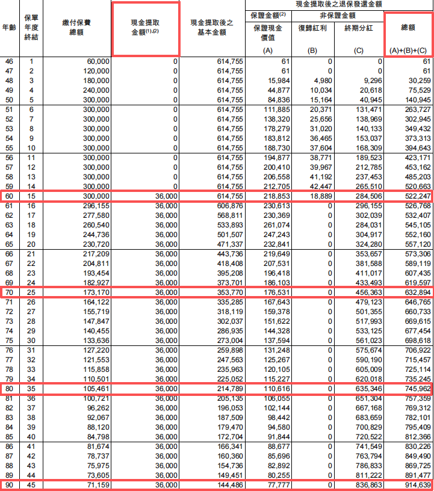Click the 保單年度終結 column header
The height and width of the screenshot is (491, 434).
[x=31, y=28]
